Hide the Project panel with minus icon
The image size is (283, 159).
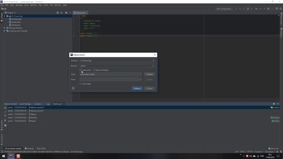(x=70, y=13)
